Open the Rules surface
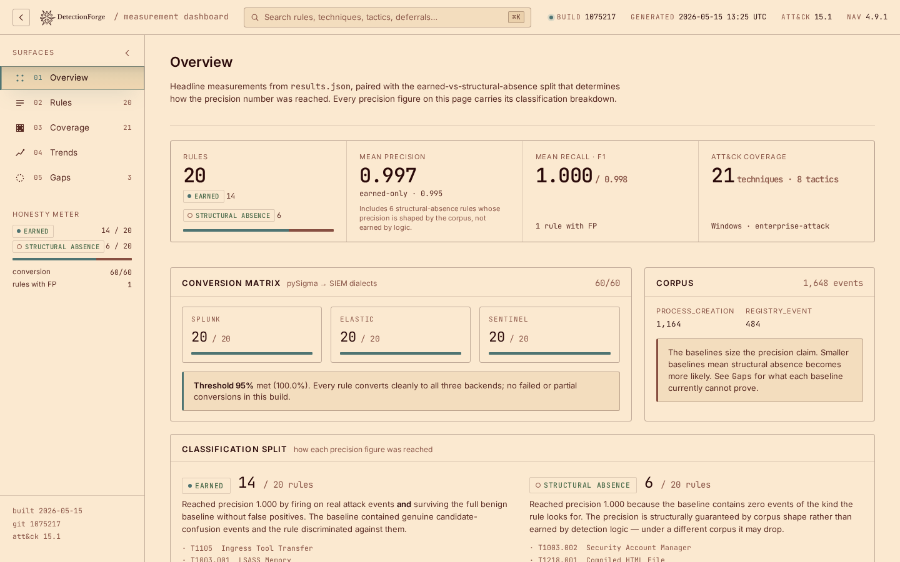This screenshot has width=900, height=562. point(72,103)
